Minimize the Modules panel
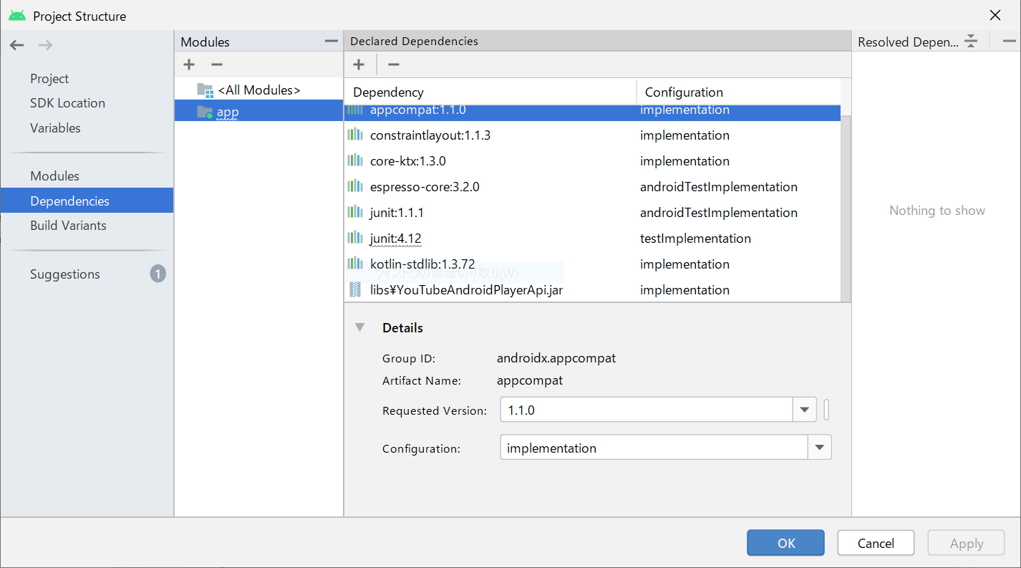The width and height of the screenshot is (1021, 568). tap(331, 42)
